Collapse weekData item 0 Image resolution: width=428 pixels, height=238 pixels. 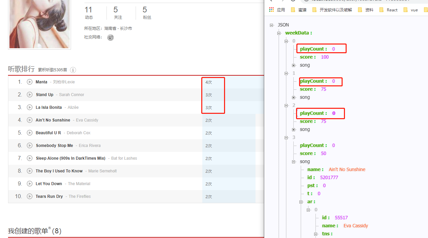(286, 41)
